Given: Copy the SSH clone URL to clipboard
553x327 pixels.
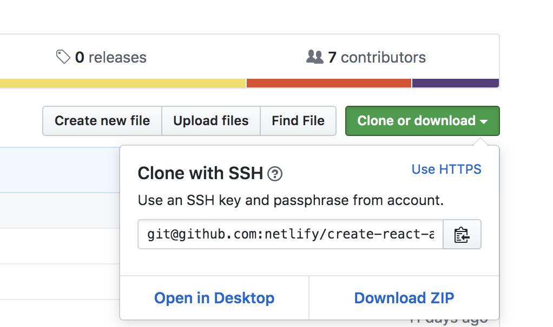Looking at the screenshot, I should pyautogui.click(x=462, y=235).
